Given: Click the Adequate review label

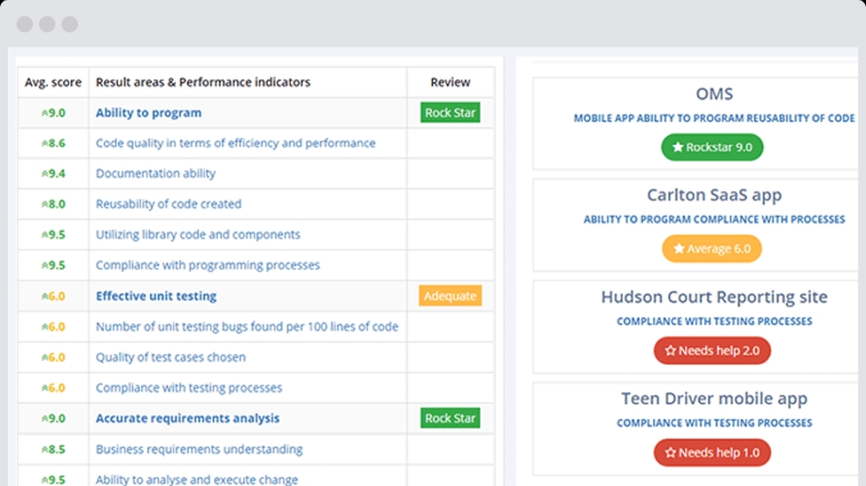Looking at the screenshot, I should coord(450,296).
